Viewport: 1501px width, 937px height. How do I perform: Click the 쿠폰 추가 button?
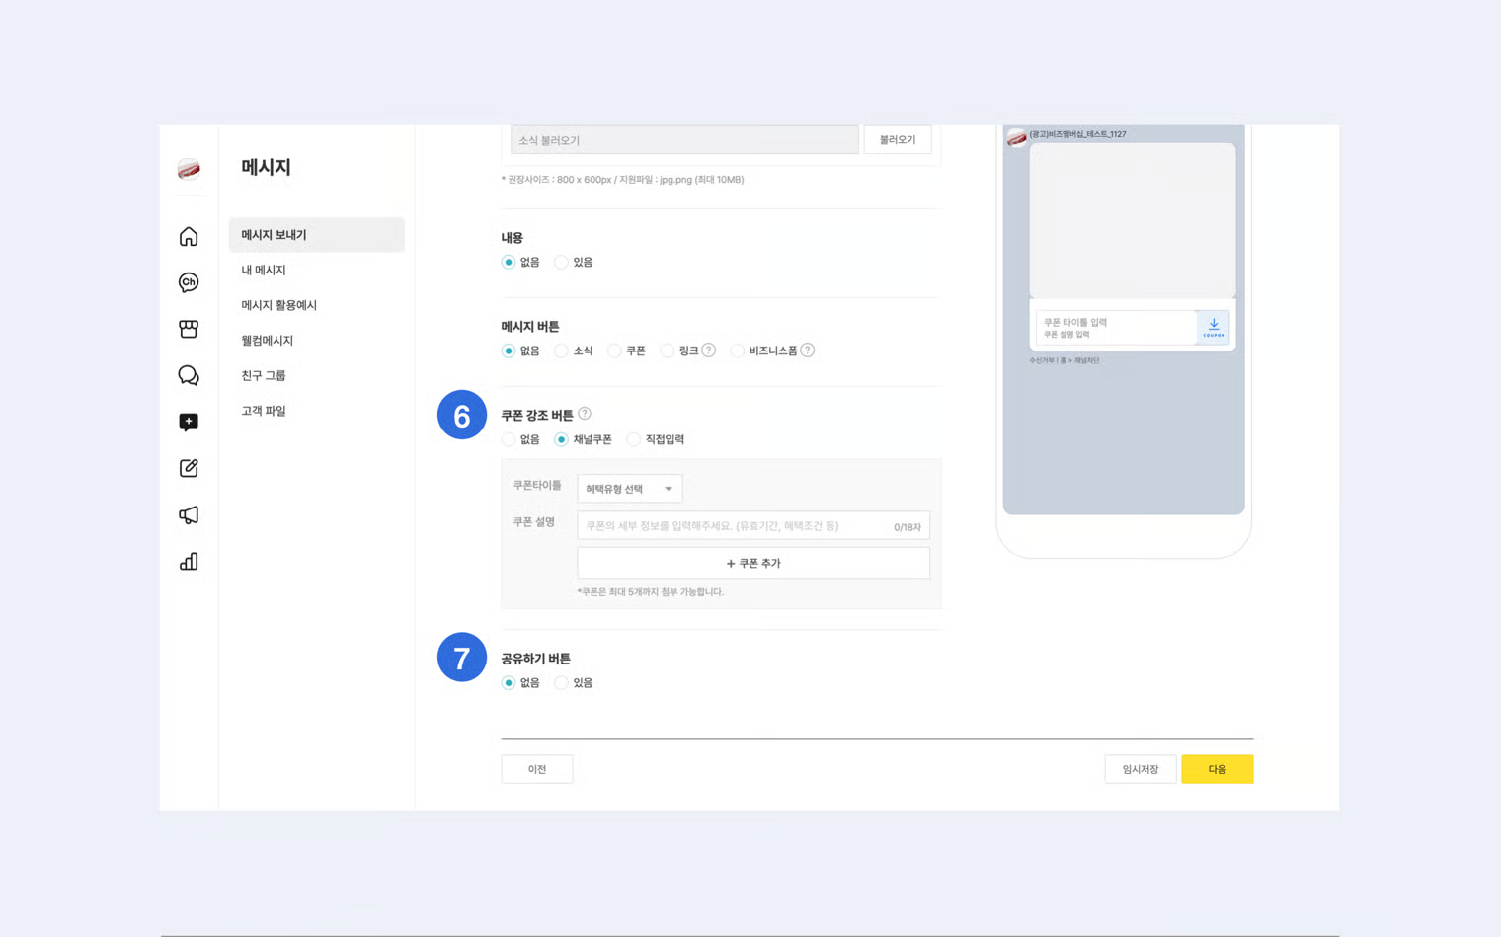(x=752, y=563)
